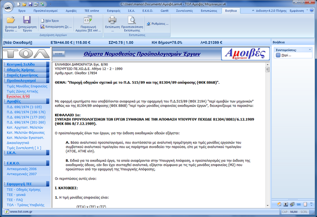
Task: Click the HOME button above the document
Action: (59, 54)
